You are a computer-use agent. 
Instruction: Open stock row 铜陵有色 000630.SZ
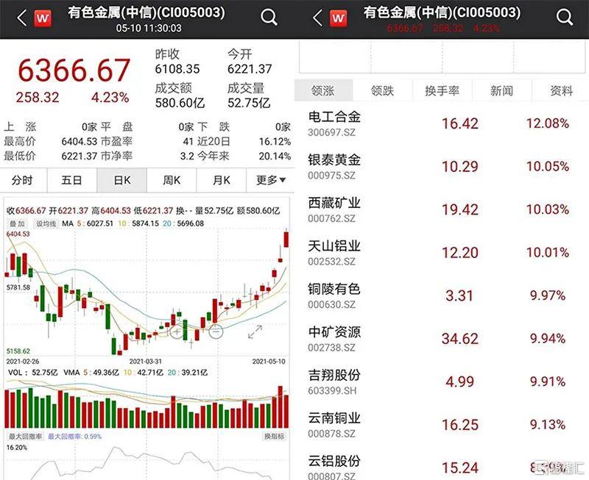(442, 296)
